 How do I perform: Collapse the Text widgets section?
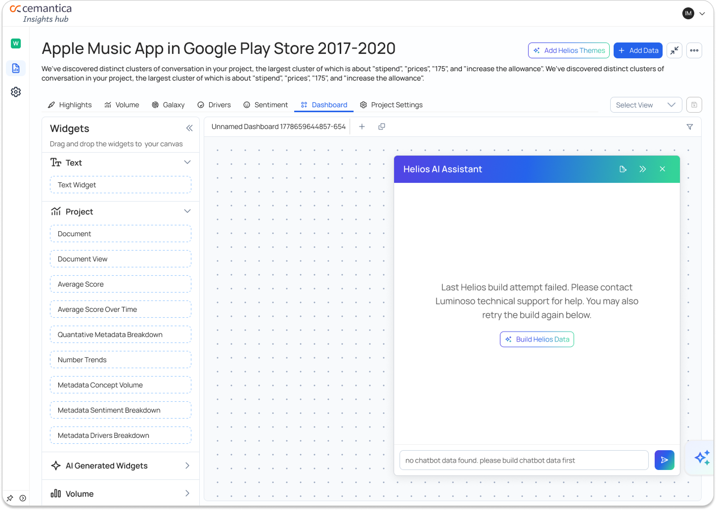[187, 162]
